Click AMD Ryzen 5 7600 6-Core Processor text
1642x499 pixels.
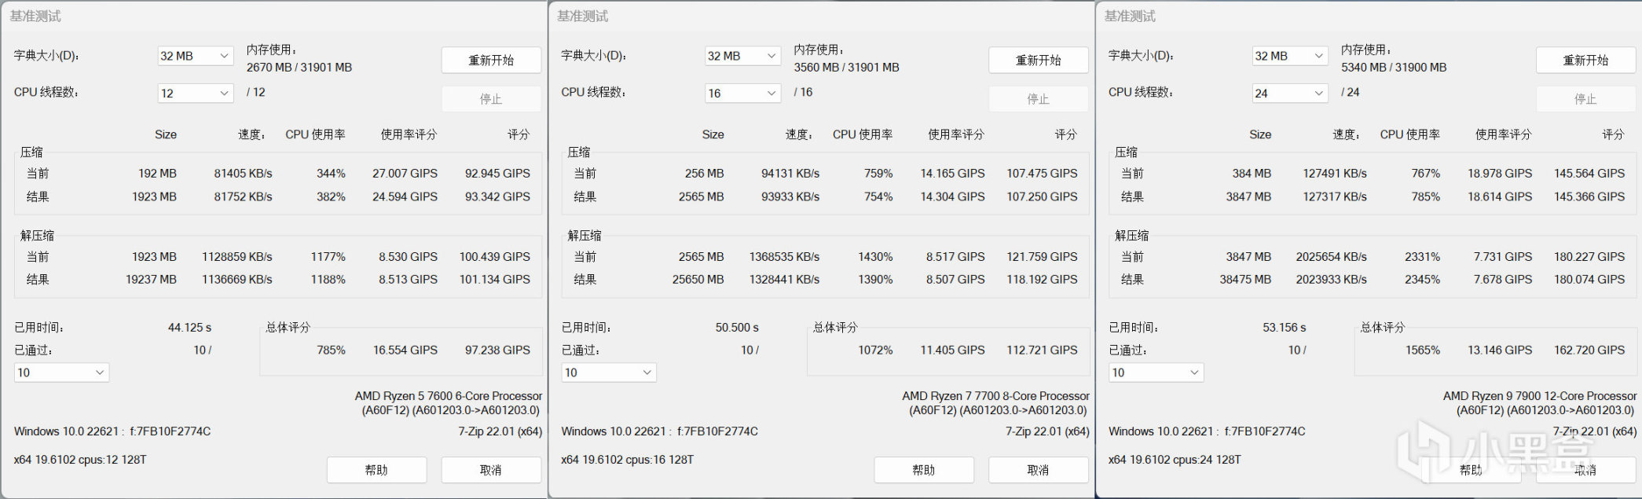pos(449,396)
